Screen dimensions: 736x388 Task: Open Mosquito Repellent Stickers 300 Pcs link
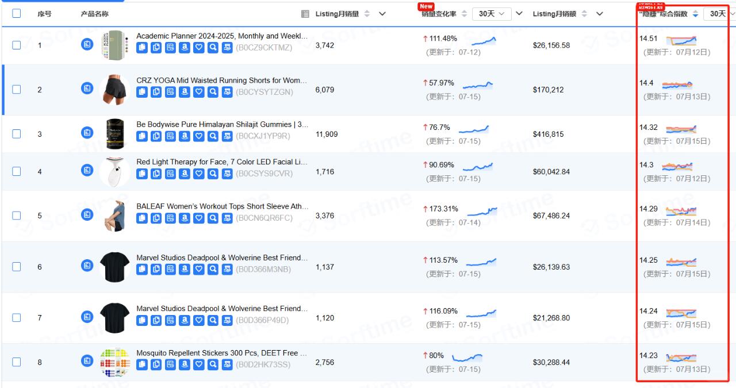pyautogui.click(x=222, y=353)
